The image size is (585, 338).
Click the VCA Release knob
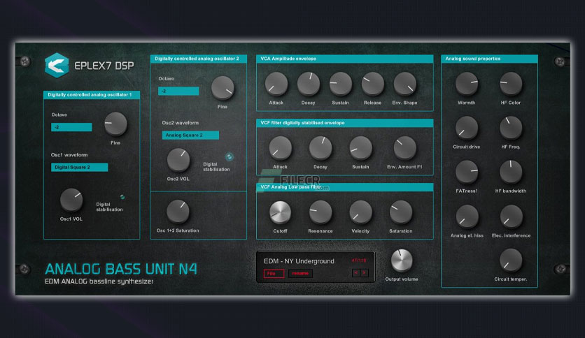(x=372, y=84)
